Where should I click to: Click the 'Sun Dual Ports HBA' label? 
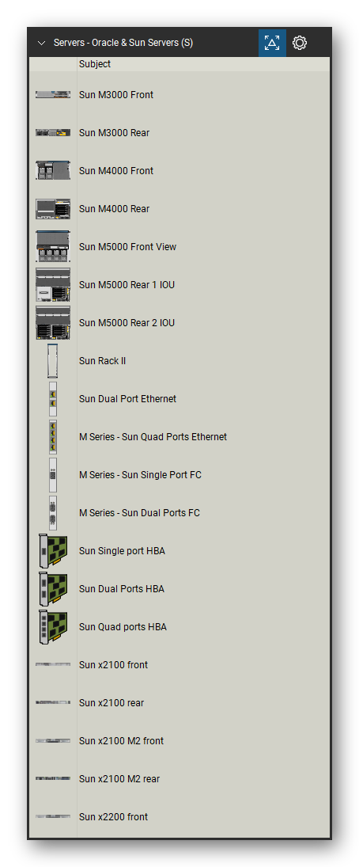tap(122, 589)
